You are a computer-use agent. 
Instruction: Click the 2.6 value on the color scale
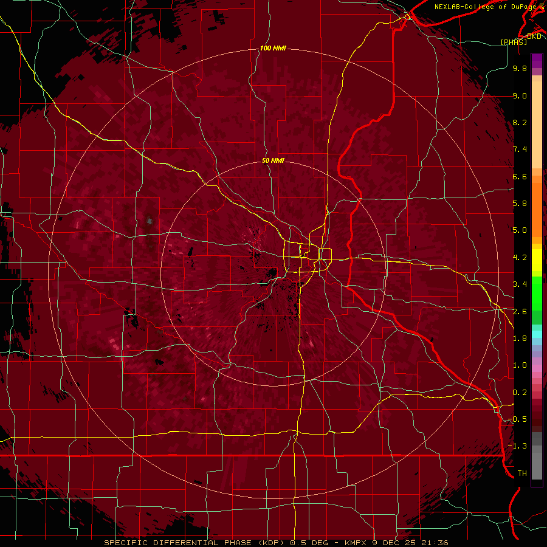point(520,312)
